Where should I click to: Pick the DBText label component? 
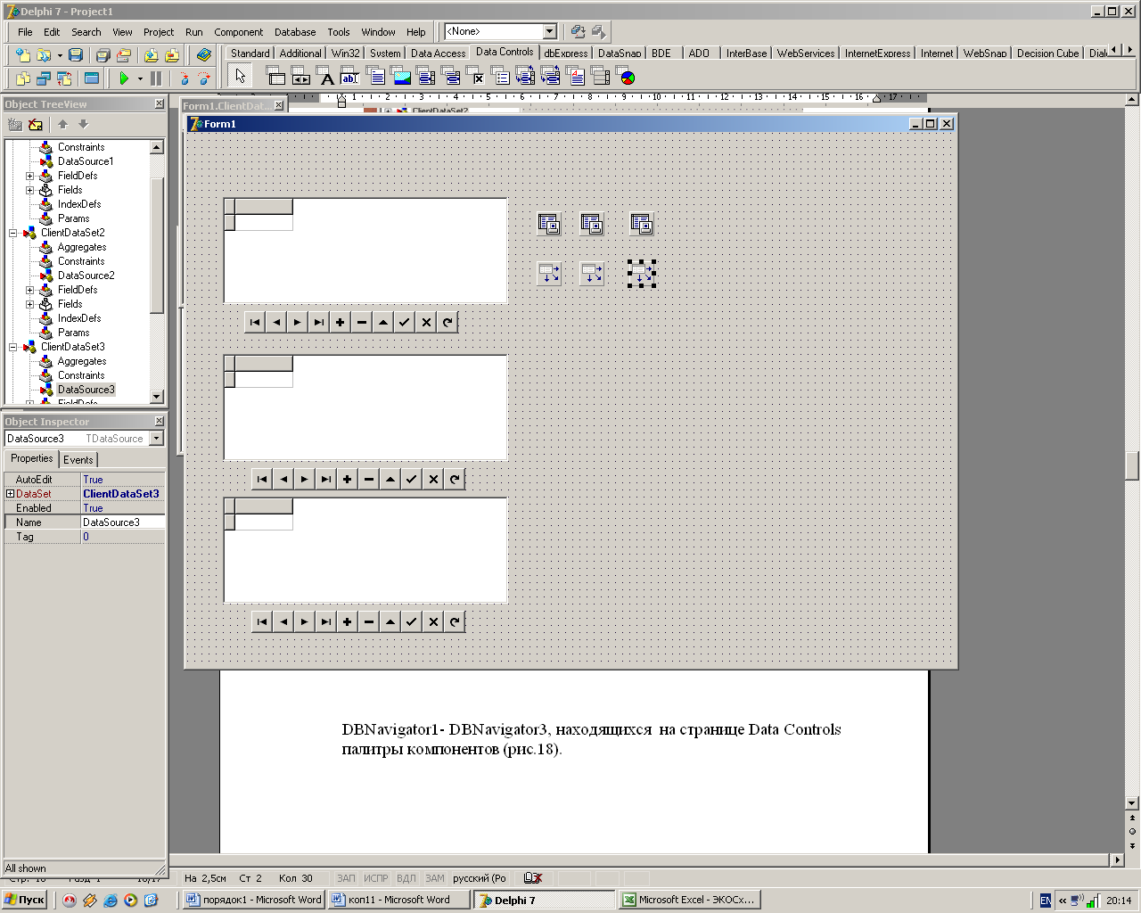click(327, 78)
